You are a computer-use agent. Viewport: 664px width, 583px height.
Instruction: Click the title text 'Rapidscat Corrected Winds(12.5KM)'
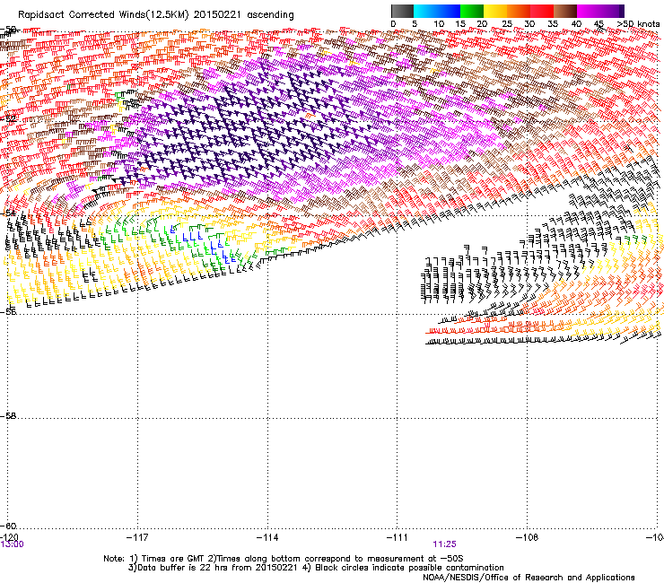click(103, 15)
